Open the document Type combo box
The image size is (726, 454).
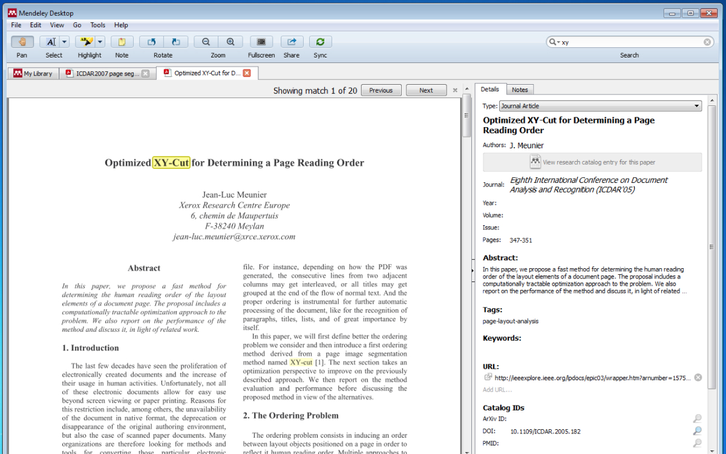[x=600, y=106]
